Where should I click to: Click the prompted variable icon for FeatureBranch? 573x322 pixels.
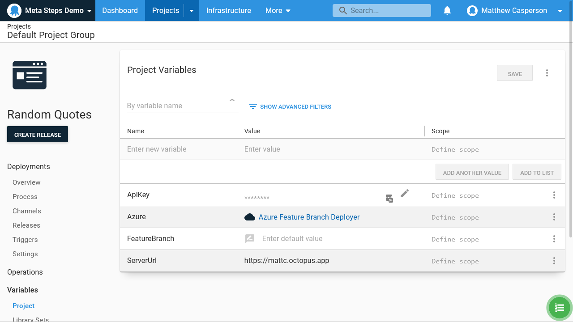(250, 239)
